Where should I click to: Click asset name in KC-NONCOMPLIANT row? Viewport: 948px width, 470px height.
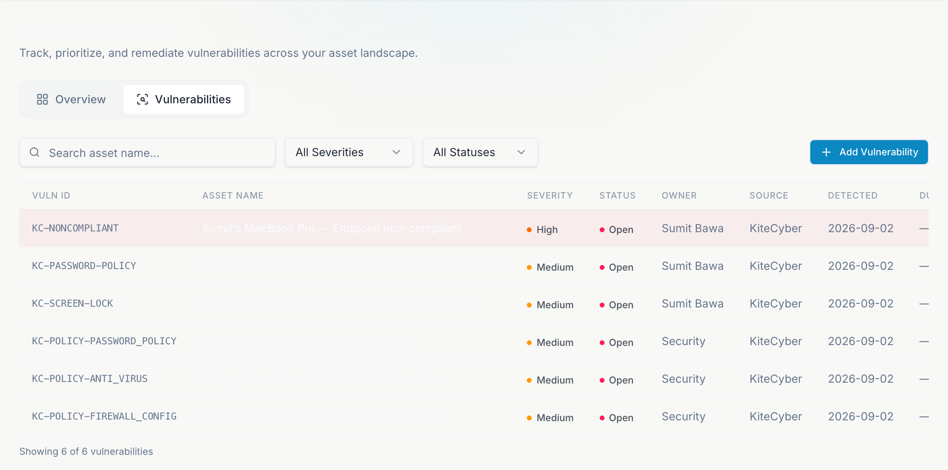[x=331, y=228]
